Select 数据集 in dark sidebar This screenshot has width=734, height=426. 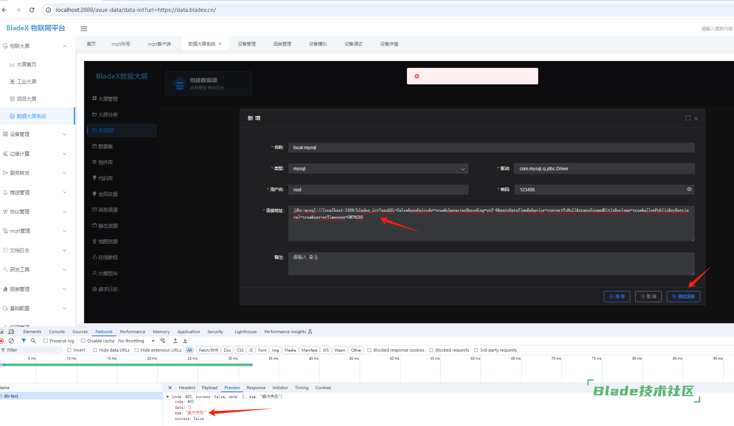coord(102,146)
